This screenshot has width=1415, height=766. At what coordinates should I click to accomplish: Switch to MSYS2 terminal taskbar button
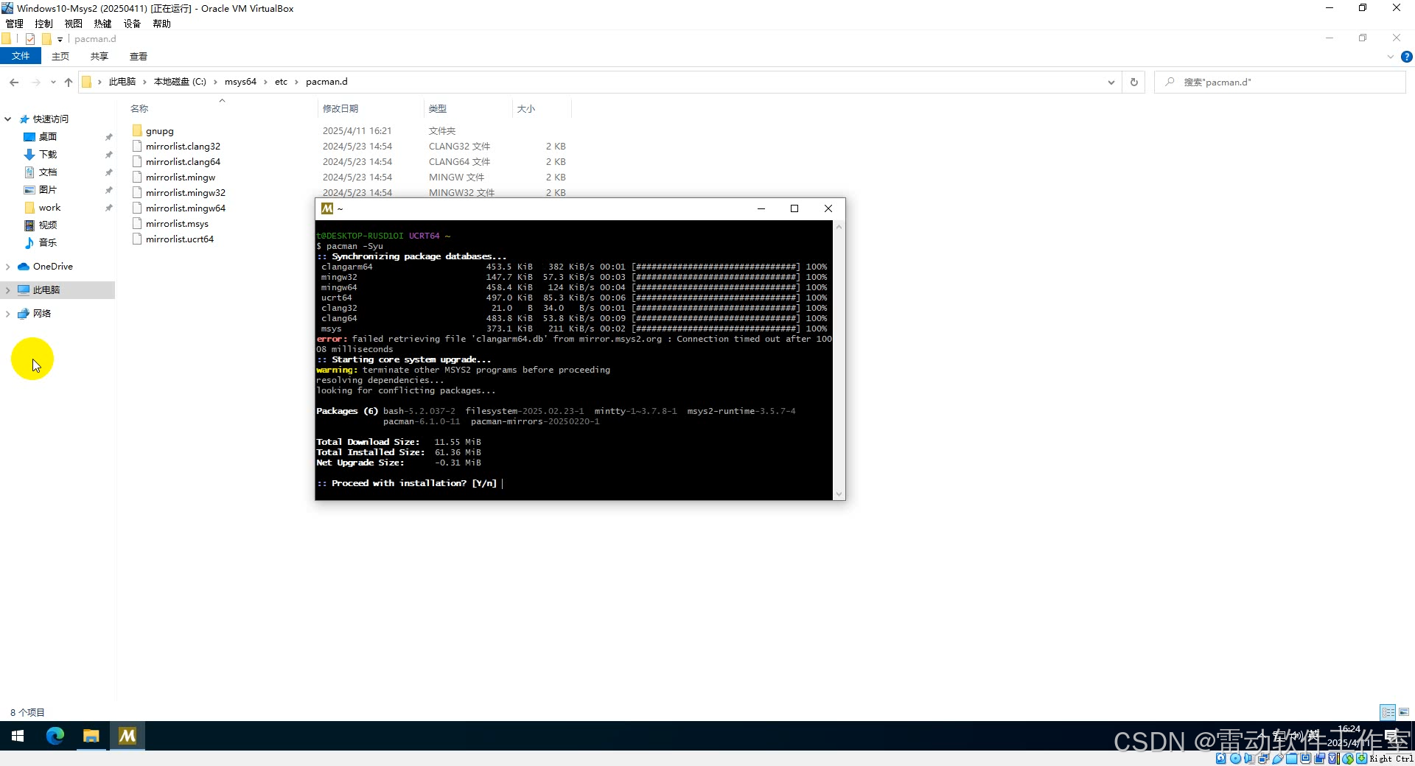tap(127, 736)
